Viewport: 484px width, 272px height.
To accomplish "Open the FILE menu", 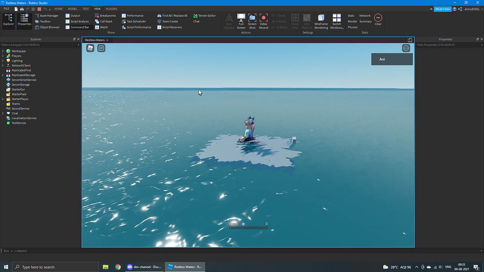I will tap(6, 8).
